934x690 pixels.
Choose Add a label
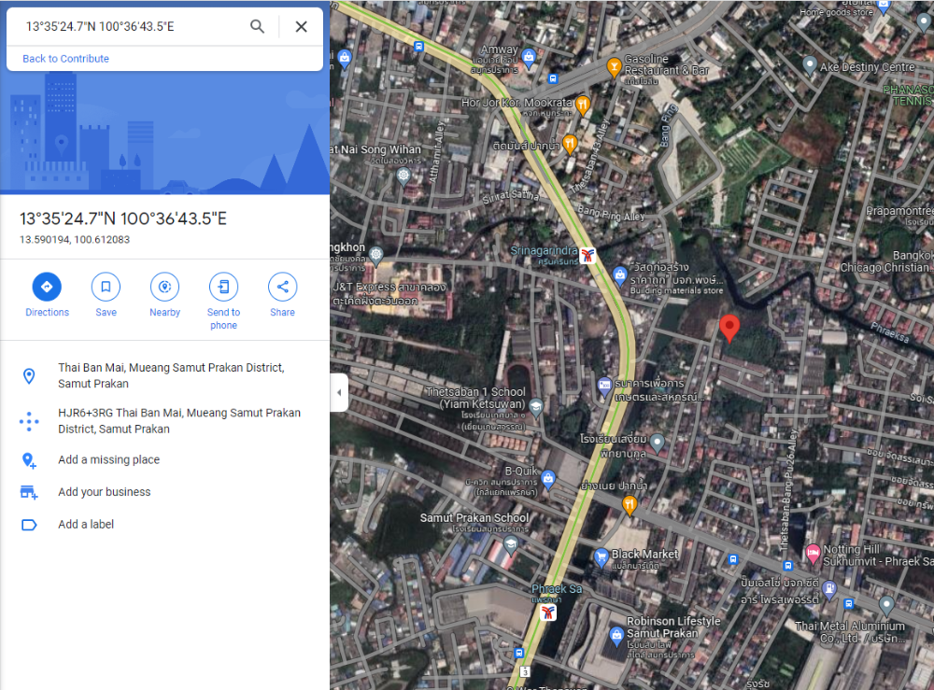165,525
